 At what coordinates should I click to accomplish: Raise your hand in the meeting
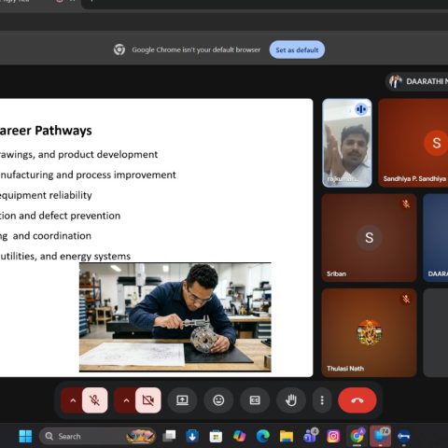coord(291,400)
